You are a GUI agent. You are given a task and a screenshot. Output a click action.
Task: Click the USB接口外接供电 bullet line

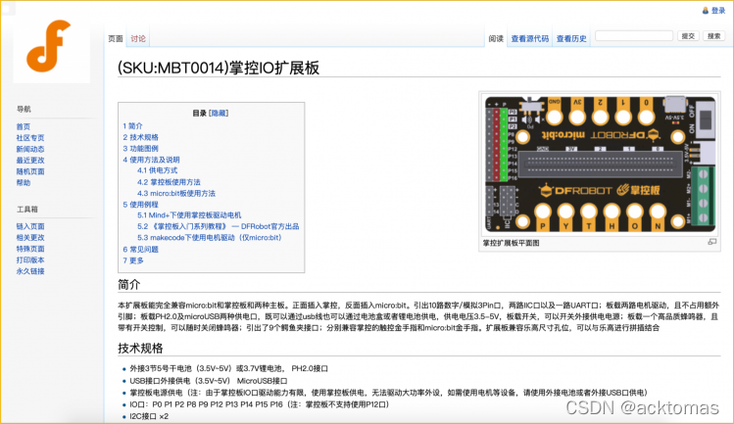(x=209, y=381)
